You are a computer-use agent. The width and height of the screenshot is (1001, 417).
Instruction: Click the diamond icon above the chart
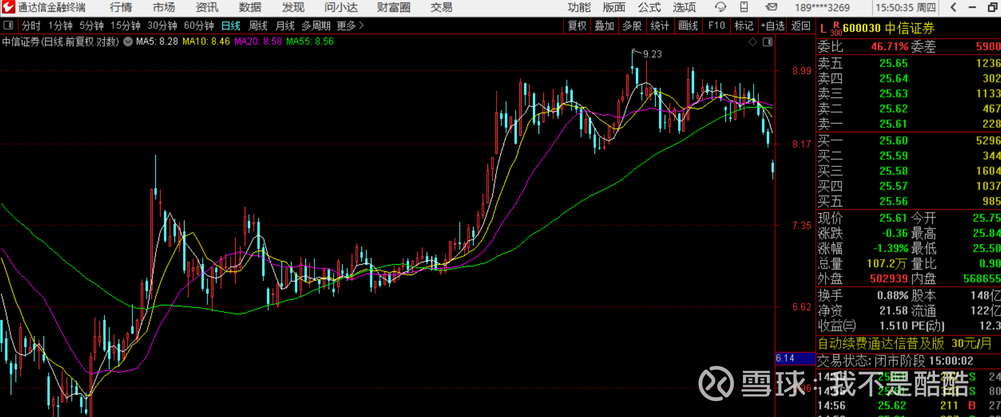(x=752, y=42)
